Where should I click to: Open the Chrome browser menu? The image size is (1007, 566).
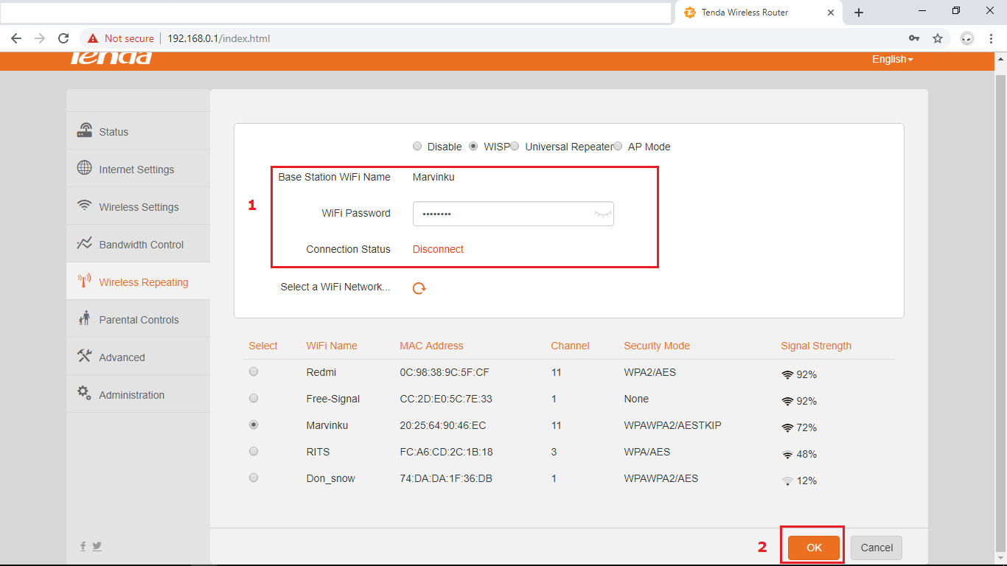point(991,38)
